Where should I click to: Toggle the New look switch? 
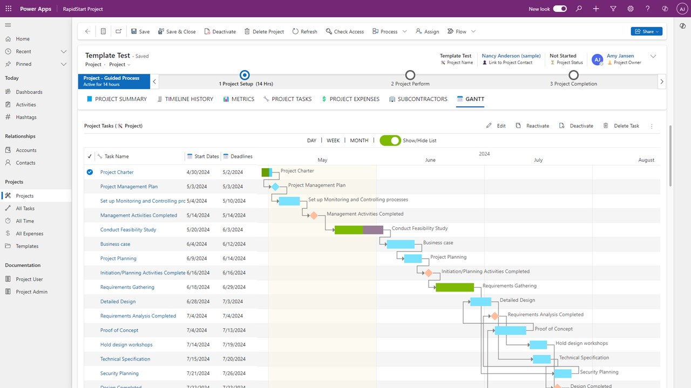pyautogui.click(x=560, y=9)
